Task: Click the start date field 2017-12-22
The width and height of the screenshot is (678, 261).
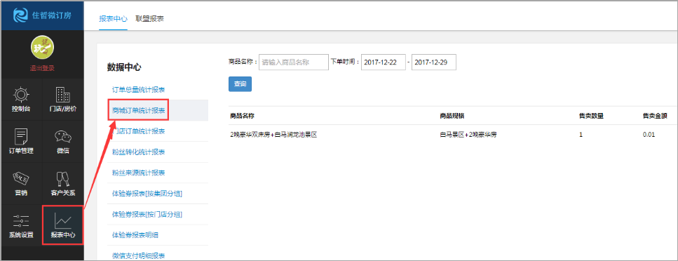Action: coord(384,62)
